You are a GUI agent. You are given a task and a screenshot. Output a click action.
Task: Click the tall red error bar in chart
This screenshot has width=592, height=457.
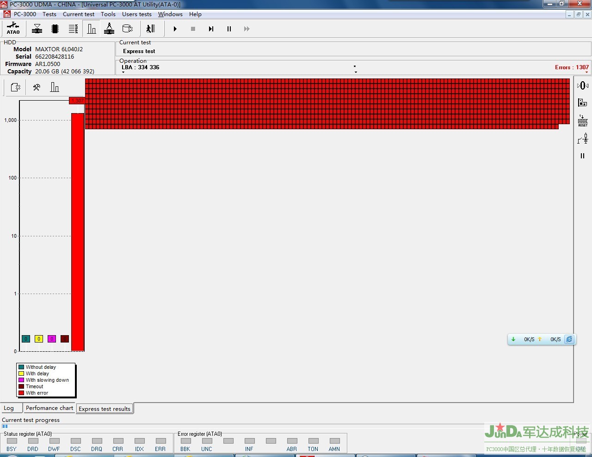tap(78, 232)
